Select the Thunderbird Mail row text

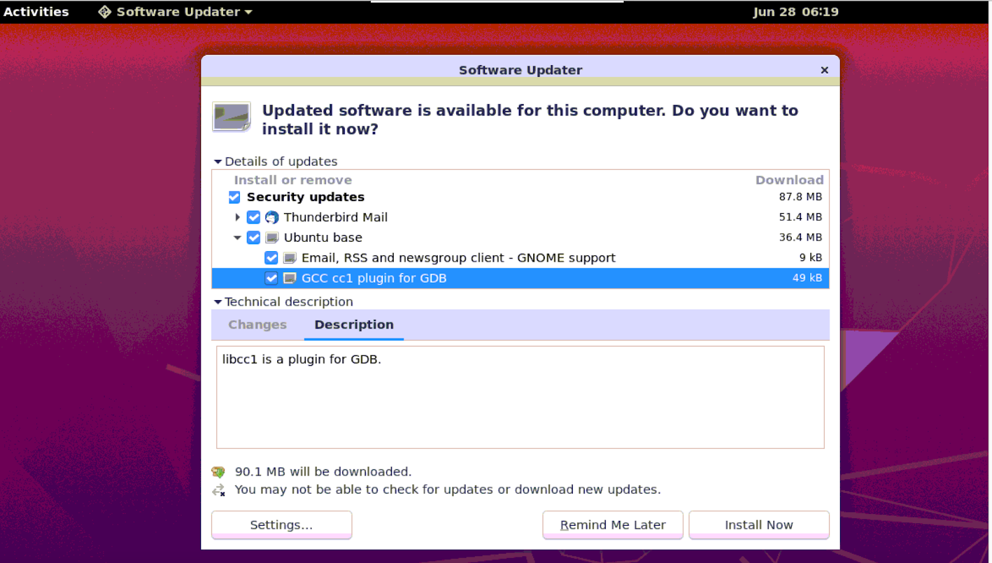tap(335, 218)
